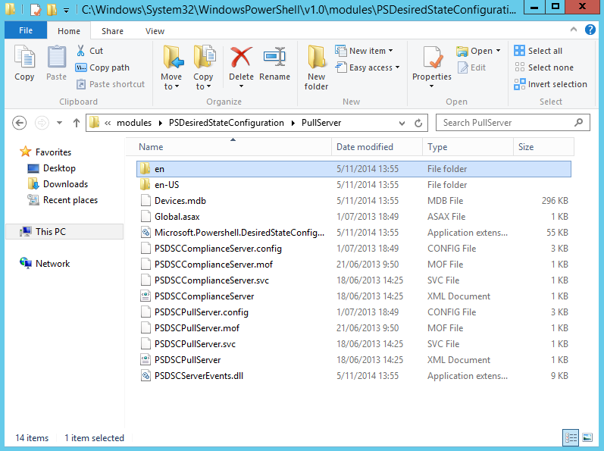Refresh the PullServer folder view
Screen dimensions: 604x451
coord(418,124)
